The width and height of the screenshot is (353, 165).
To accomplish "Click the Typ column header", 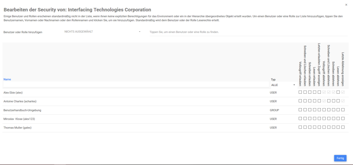I will click(273, 80).
